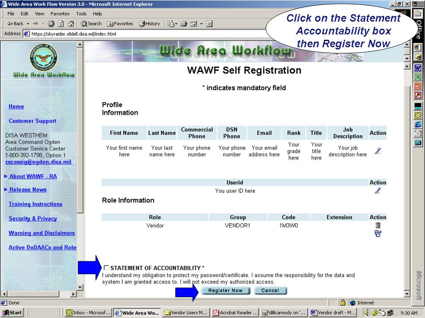Click the cscassig@ogden.disa.mil email link
Image resolution: width=425 pixels, height=318 pixels.
click(38, 162)
